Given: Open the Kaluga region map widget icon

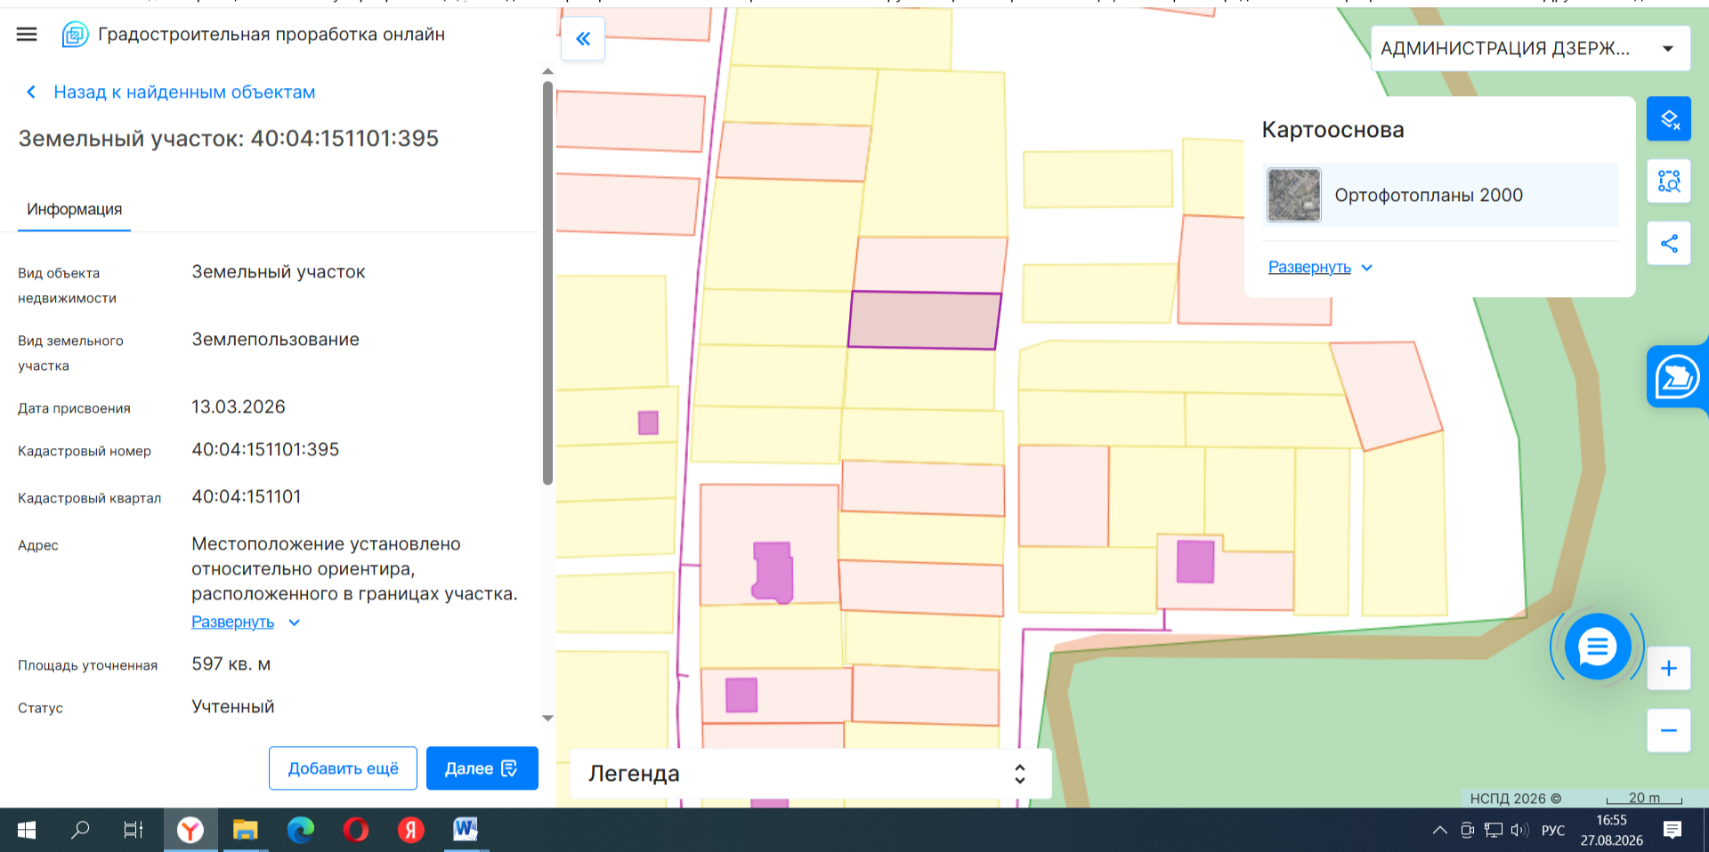Looking at the screenshot, I should 1677,377.
